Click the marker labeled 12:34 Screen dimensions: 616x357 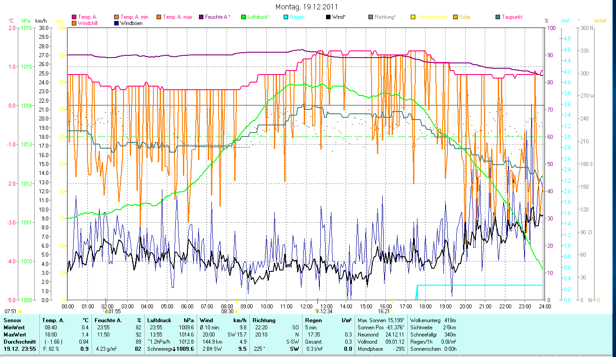317,311
